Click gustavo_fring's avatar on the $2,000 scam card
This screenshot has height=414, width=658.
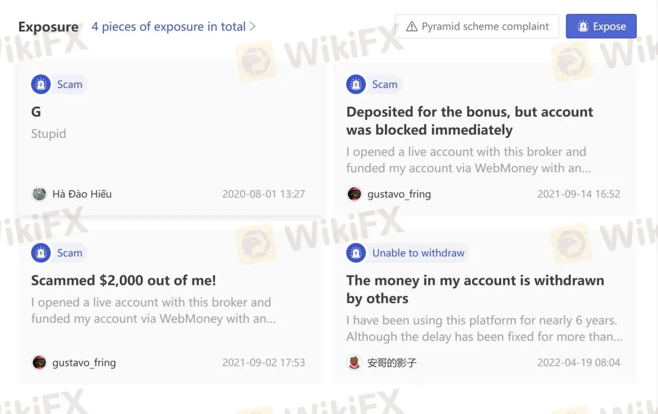39,363
